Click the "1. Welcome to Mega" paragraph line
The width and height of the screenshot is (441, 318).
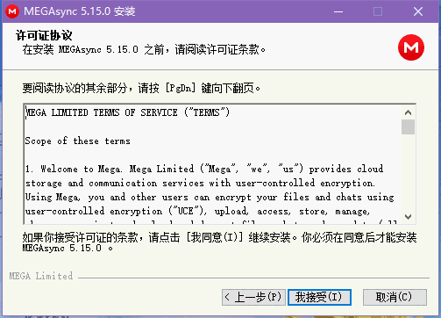(x=204, y=169)
